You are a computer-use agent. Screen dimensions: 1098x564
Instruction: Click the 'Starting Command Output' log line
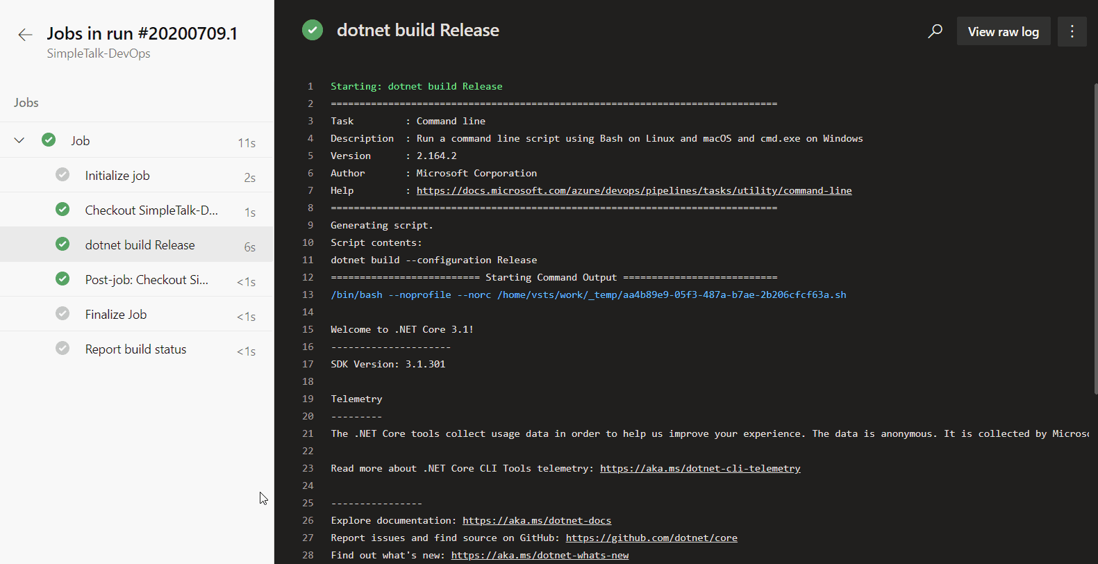[x=554, y=277]
